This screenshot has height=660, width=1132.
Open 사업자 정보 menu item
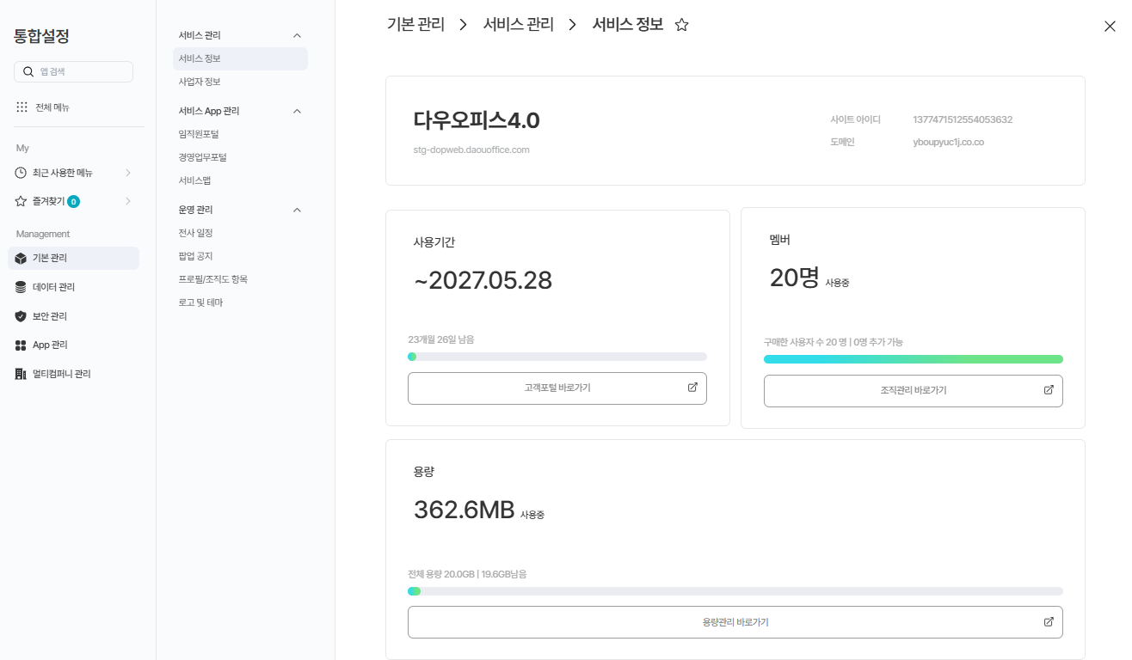[200, 82]
